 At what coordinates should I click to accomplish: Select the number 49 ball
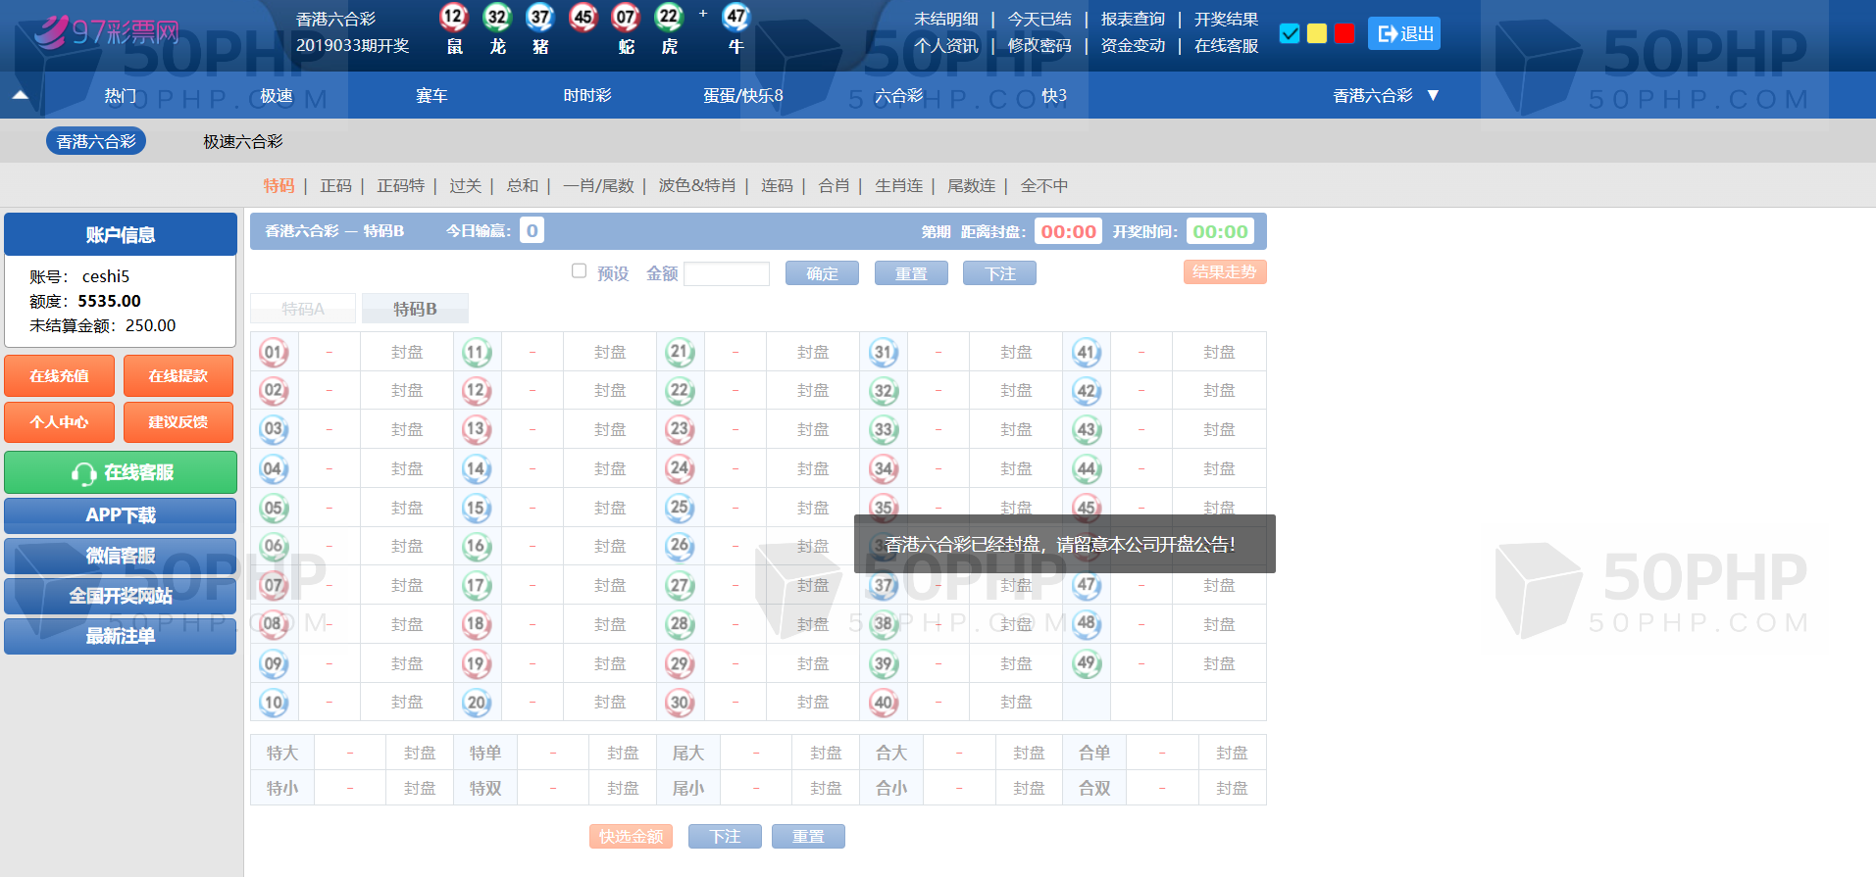1086,663
